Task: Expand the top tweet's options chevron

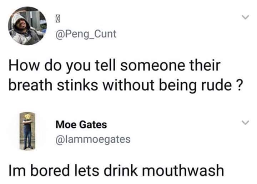Action: click(245, 17)
